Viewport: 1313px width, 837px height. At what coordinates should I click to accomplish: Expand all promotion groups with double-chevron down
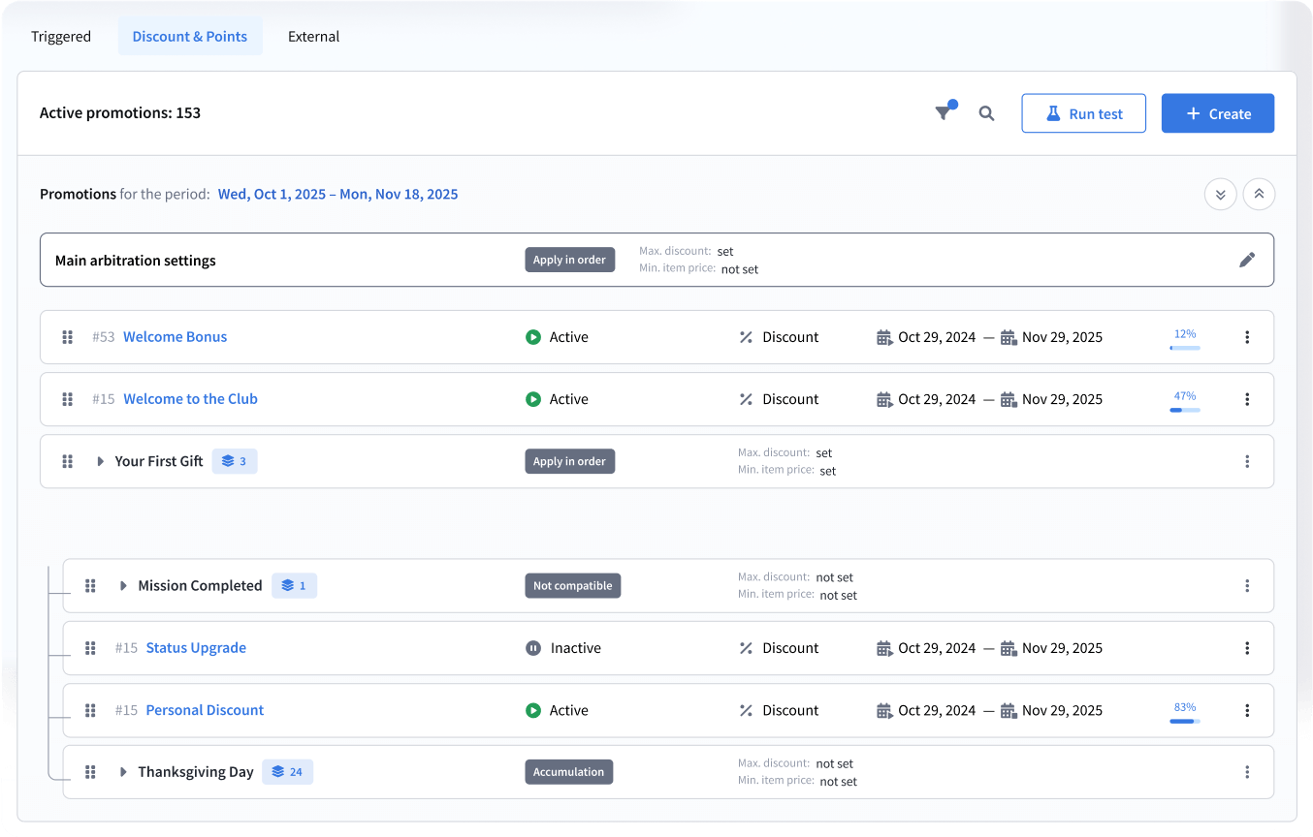point(1220,195)
